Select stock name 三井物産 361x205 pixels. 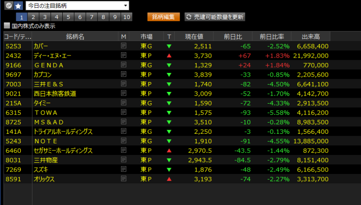pos(46,160)
